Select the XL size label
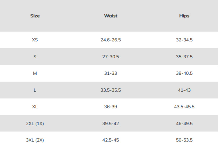 click(35, 107)
